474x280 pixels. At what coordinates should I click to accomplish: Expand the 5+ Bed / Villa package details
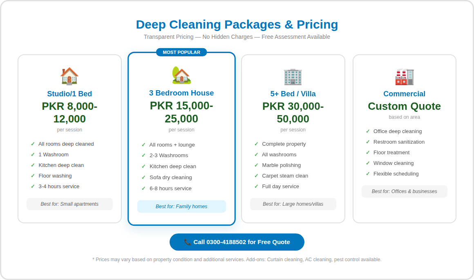click(293, 138)
